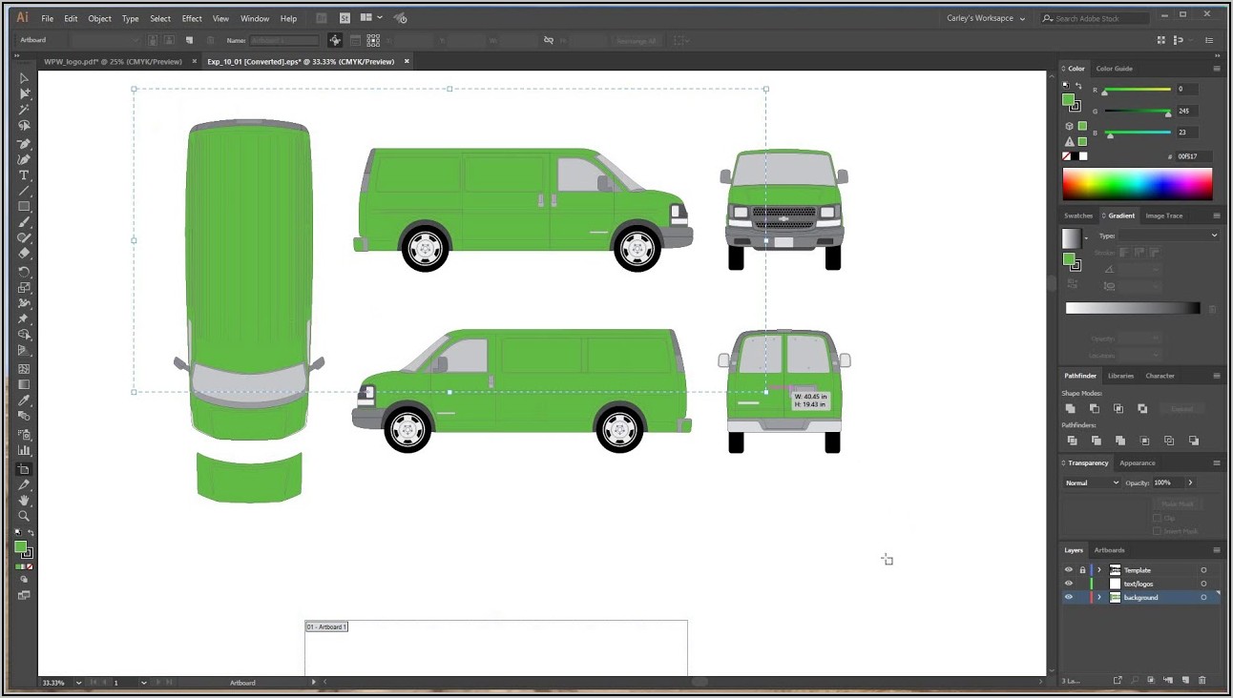Viewport: 1233px width, 698px height.
Task: Switch to the WPW_logo.pdf document tab
Action: point(113,62)
